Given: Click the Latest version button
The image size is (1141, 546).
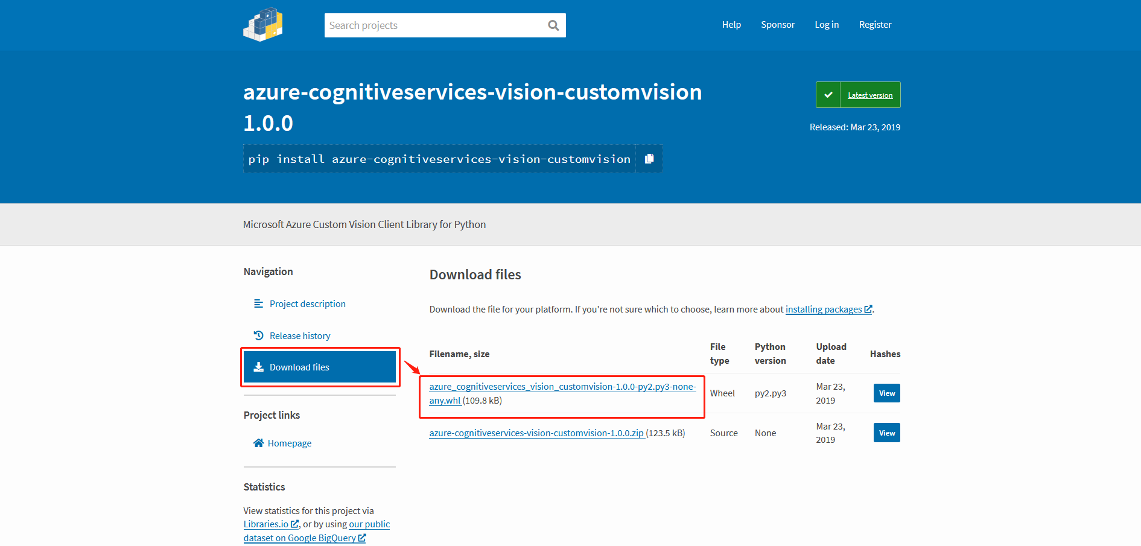Looking at the screenshot, I should point(869,95).
